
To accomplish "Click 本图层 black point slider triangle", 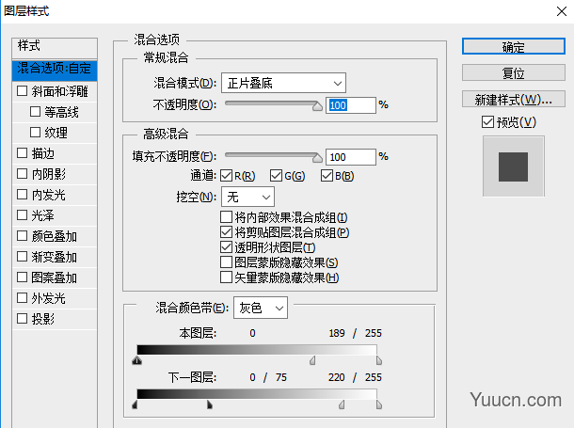I will coord(138,359).
